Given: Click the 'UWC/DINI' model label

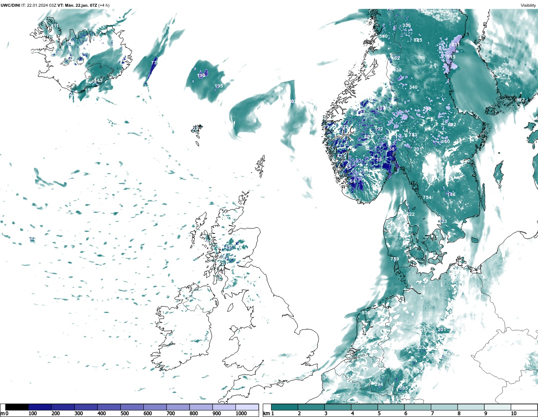Looking at the screenshot, I should pos(10,5).
